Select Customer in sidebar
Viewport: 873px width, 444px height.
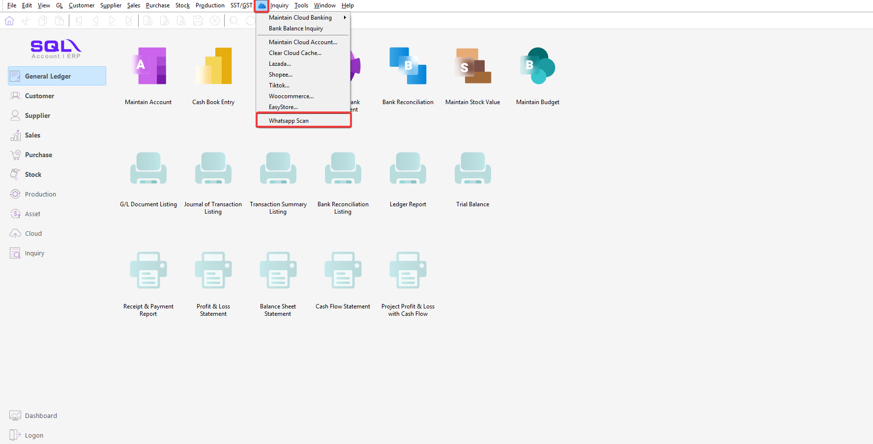coord(57,96)
